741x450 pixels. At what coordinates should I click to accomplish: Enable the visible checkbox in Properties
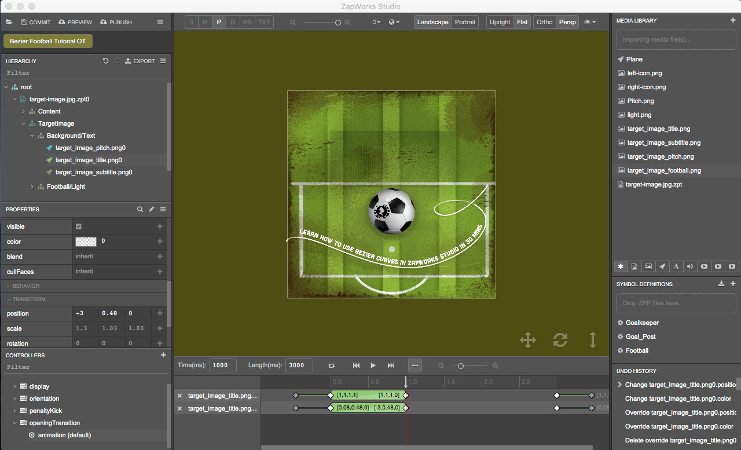pos(79,226)
